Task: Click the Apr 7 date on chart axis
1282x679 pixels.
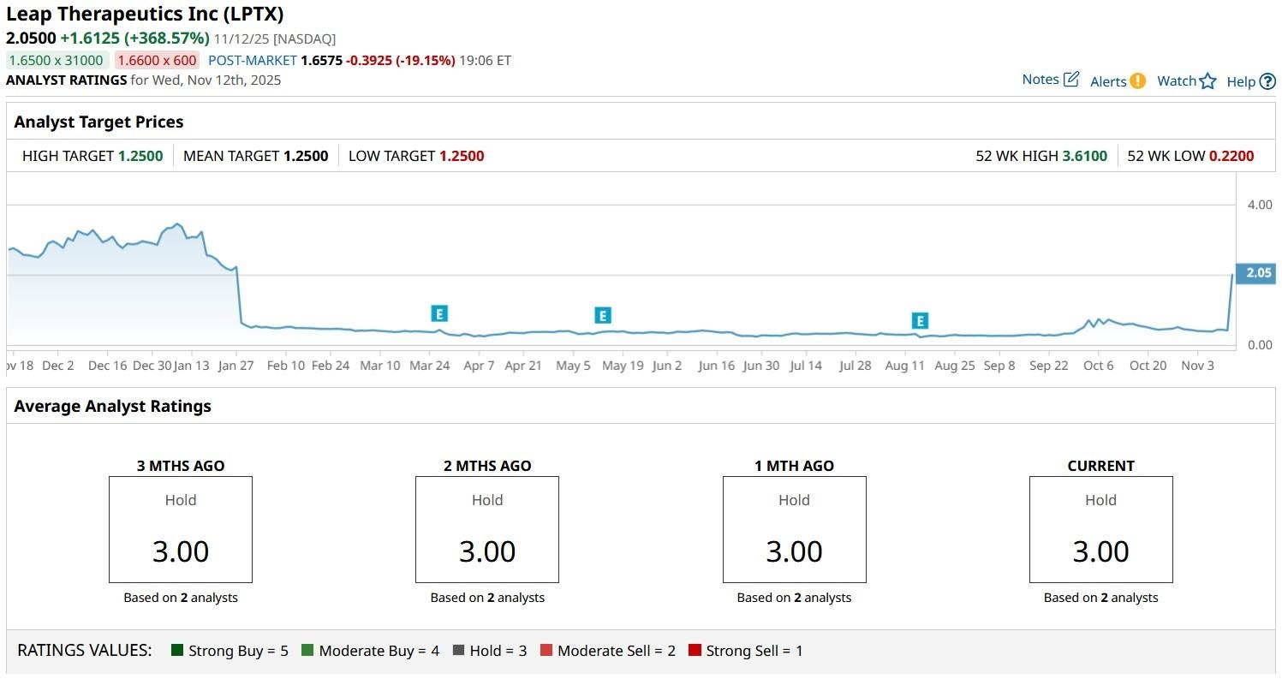Action: (x=479, y=365)
